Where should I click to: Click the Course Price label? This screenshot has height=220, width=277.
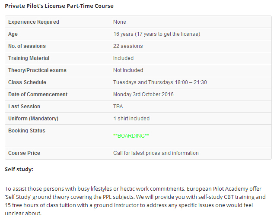point(24,153)
